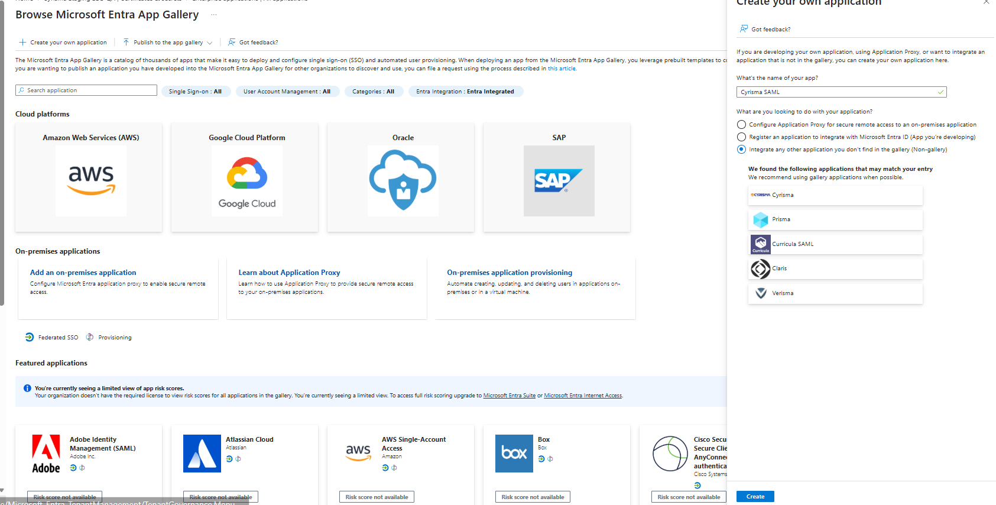The image size is (996, 505).
Task: Click Create your own application command
Action: tap(63, 43)
